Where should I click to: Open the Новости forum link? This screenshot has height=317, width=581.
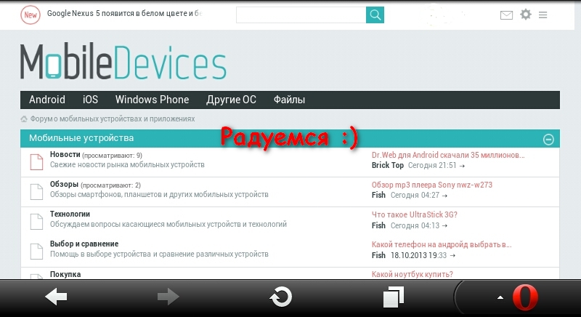65,155
